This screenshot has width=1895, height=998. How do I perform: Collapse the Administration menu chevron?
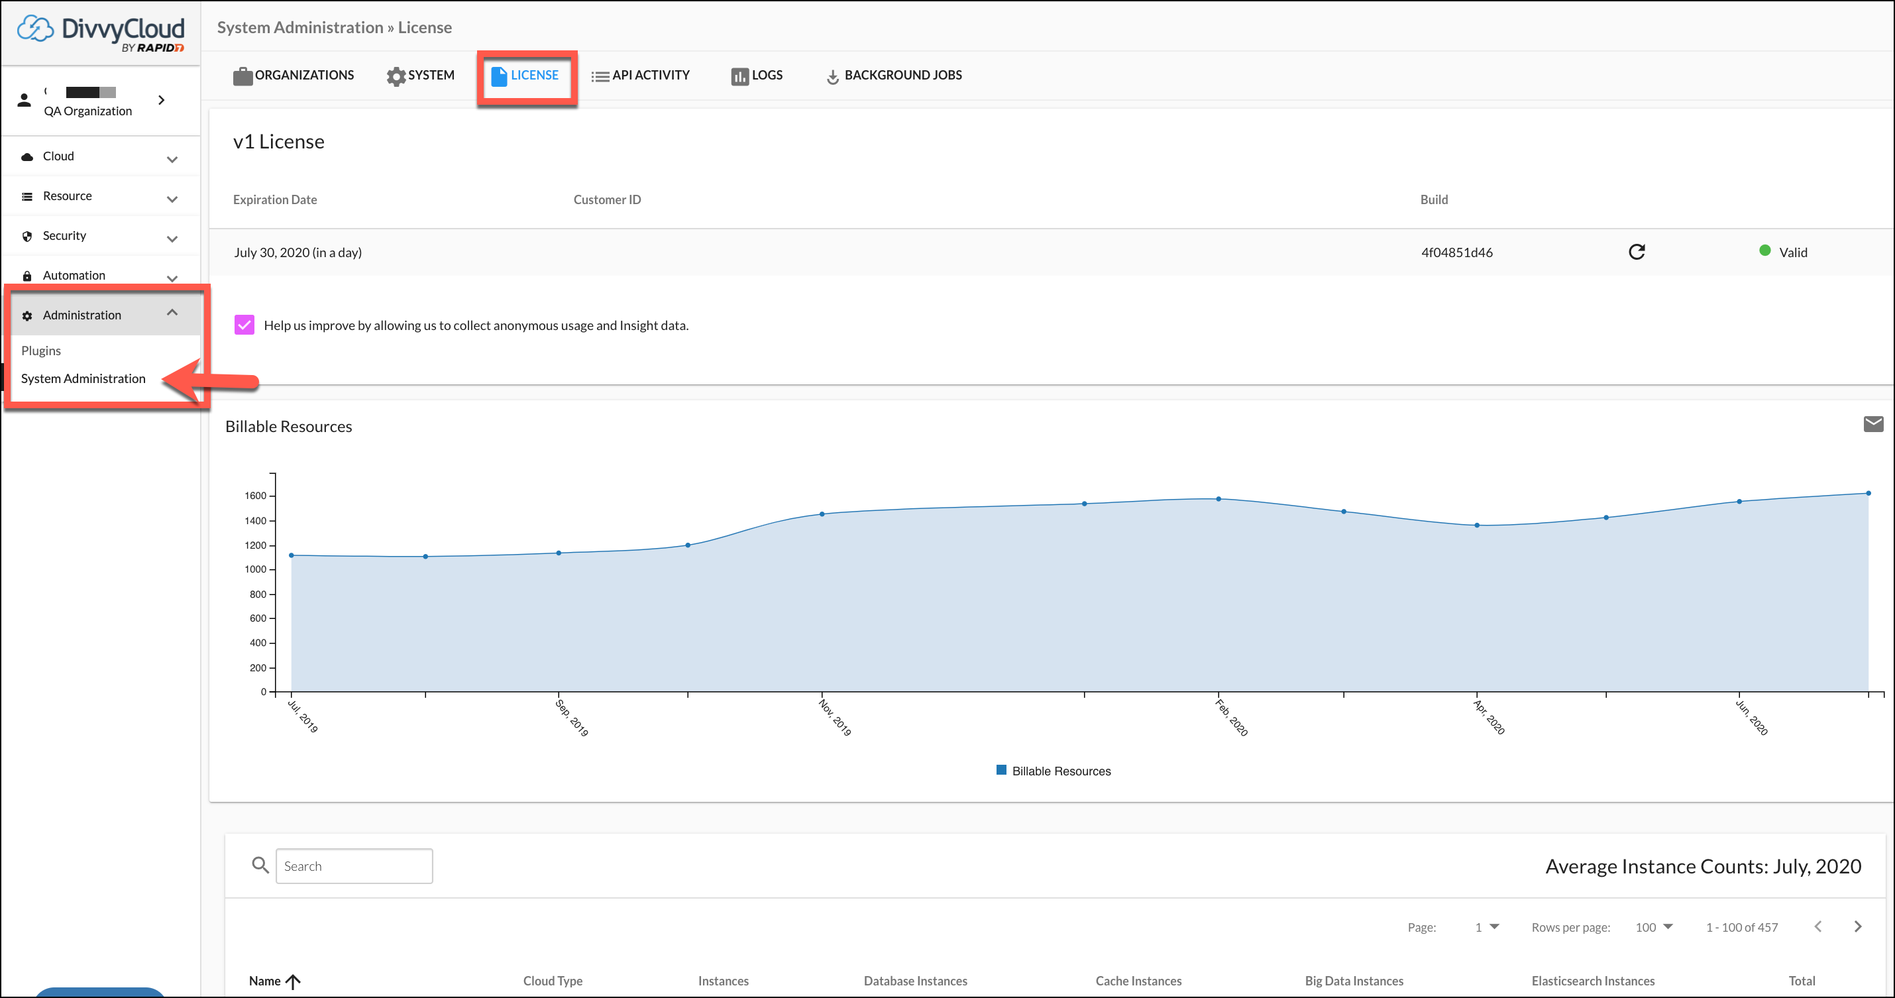pyautogui.click(x=172, y=313)
